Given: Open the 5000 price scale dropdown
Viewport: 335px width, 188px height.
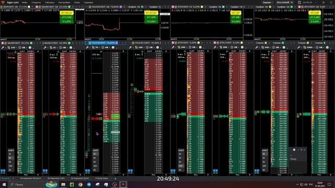Looking at the screenshot, I should 308,48.
